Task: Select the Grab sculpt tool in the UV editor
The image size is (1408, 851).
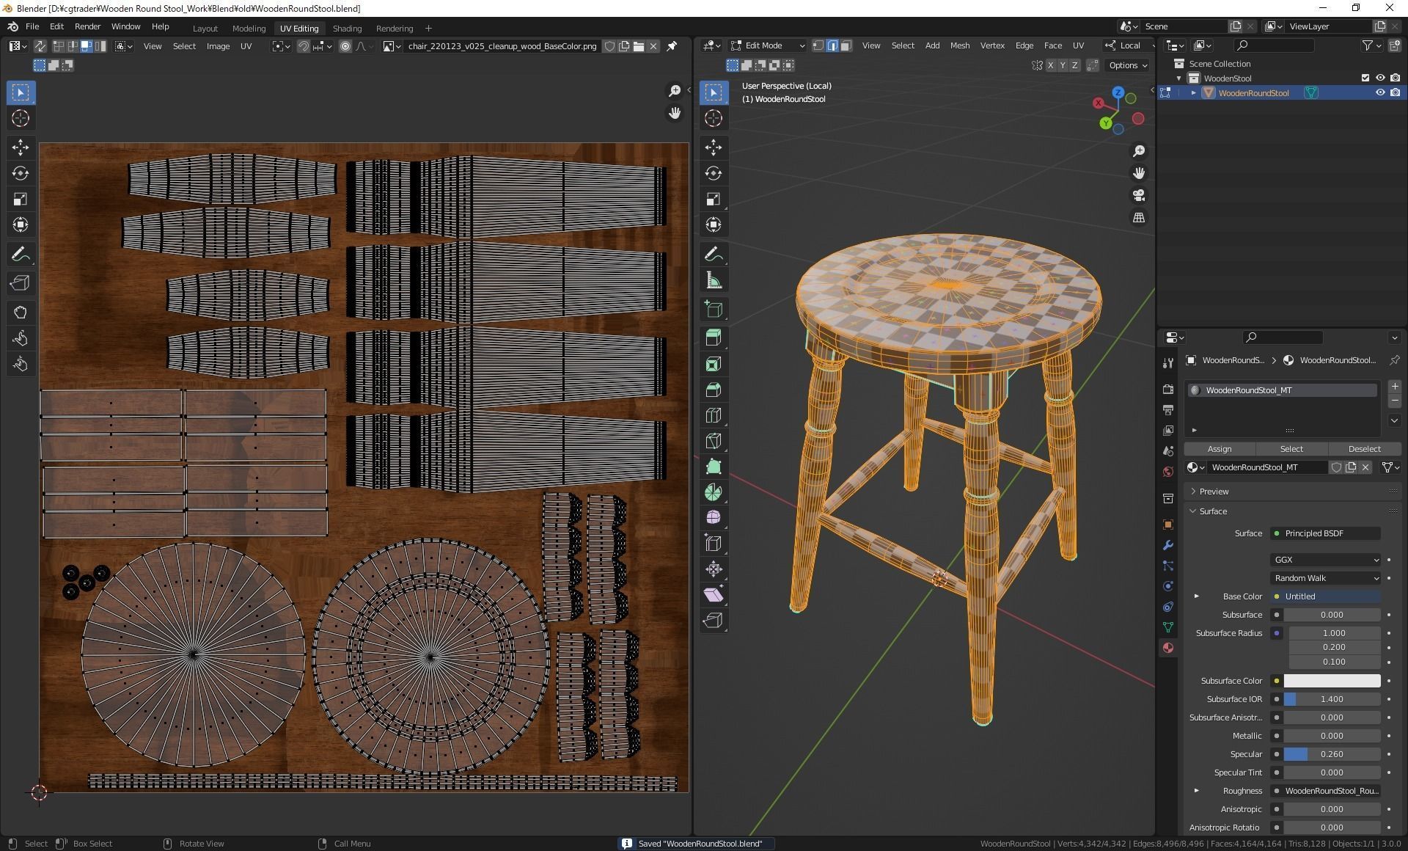Action: 21,313
